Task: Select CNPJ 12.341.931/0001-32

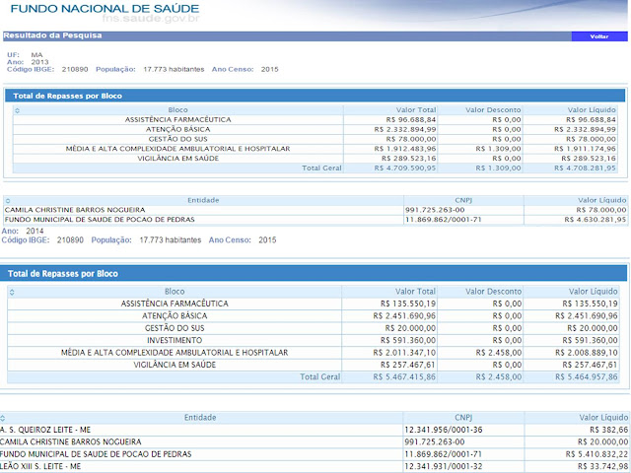Action: [444, 466]
